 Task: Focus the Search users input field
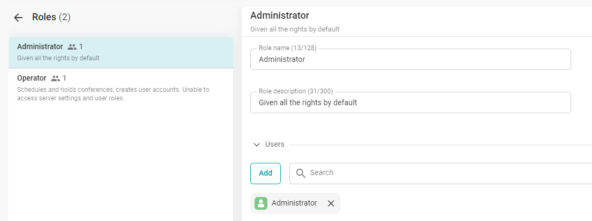tap(444, 173)
